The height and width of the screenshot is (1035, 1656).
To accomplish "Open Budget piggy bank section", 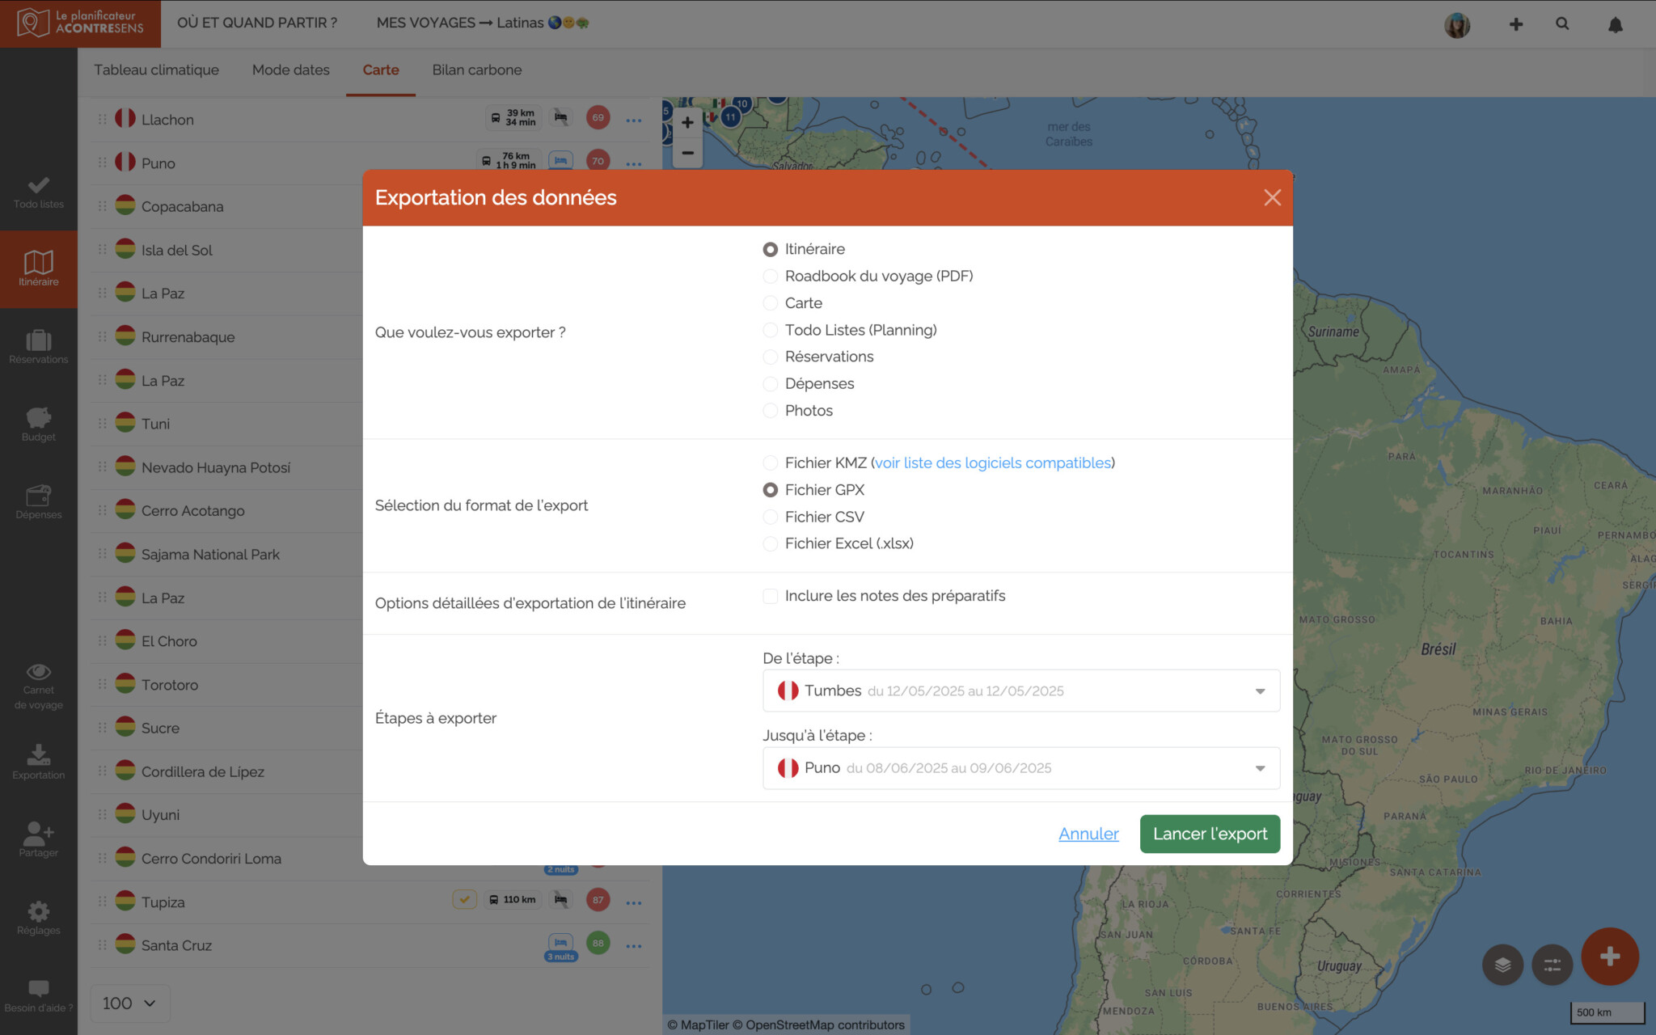I will coord(38,425).
